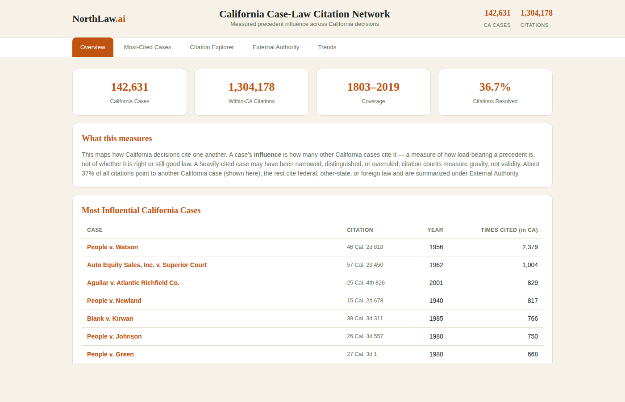Select the Trends tab
The width and height of the screenshot is (625, 402).
(327, 47)
